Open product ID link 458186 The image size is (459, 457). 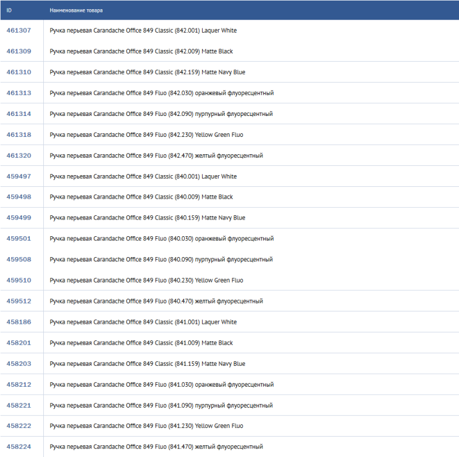(x=19, y=322)
